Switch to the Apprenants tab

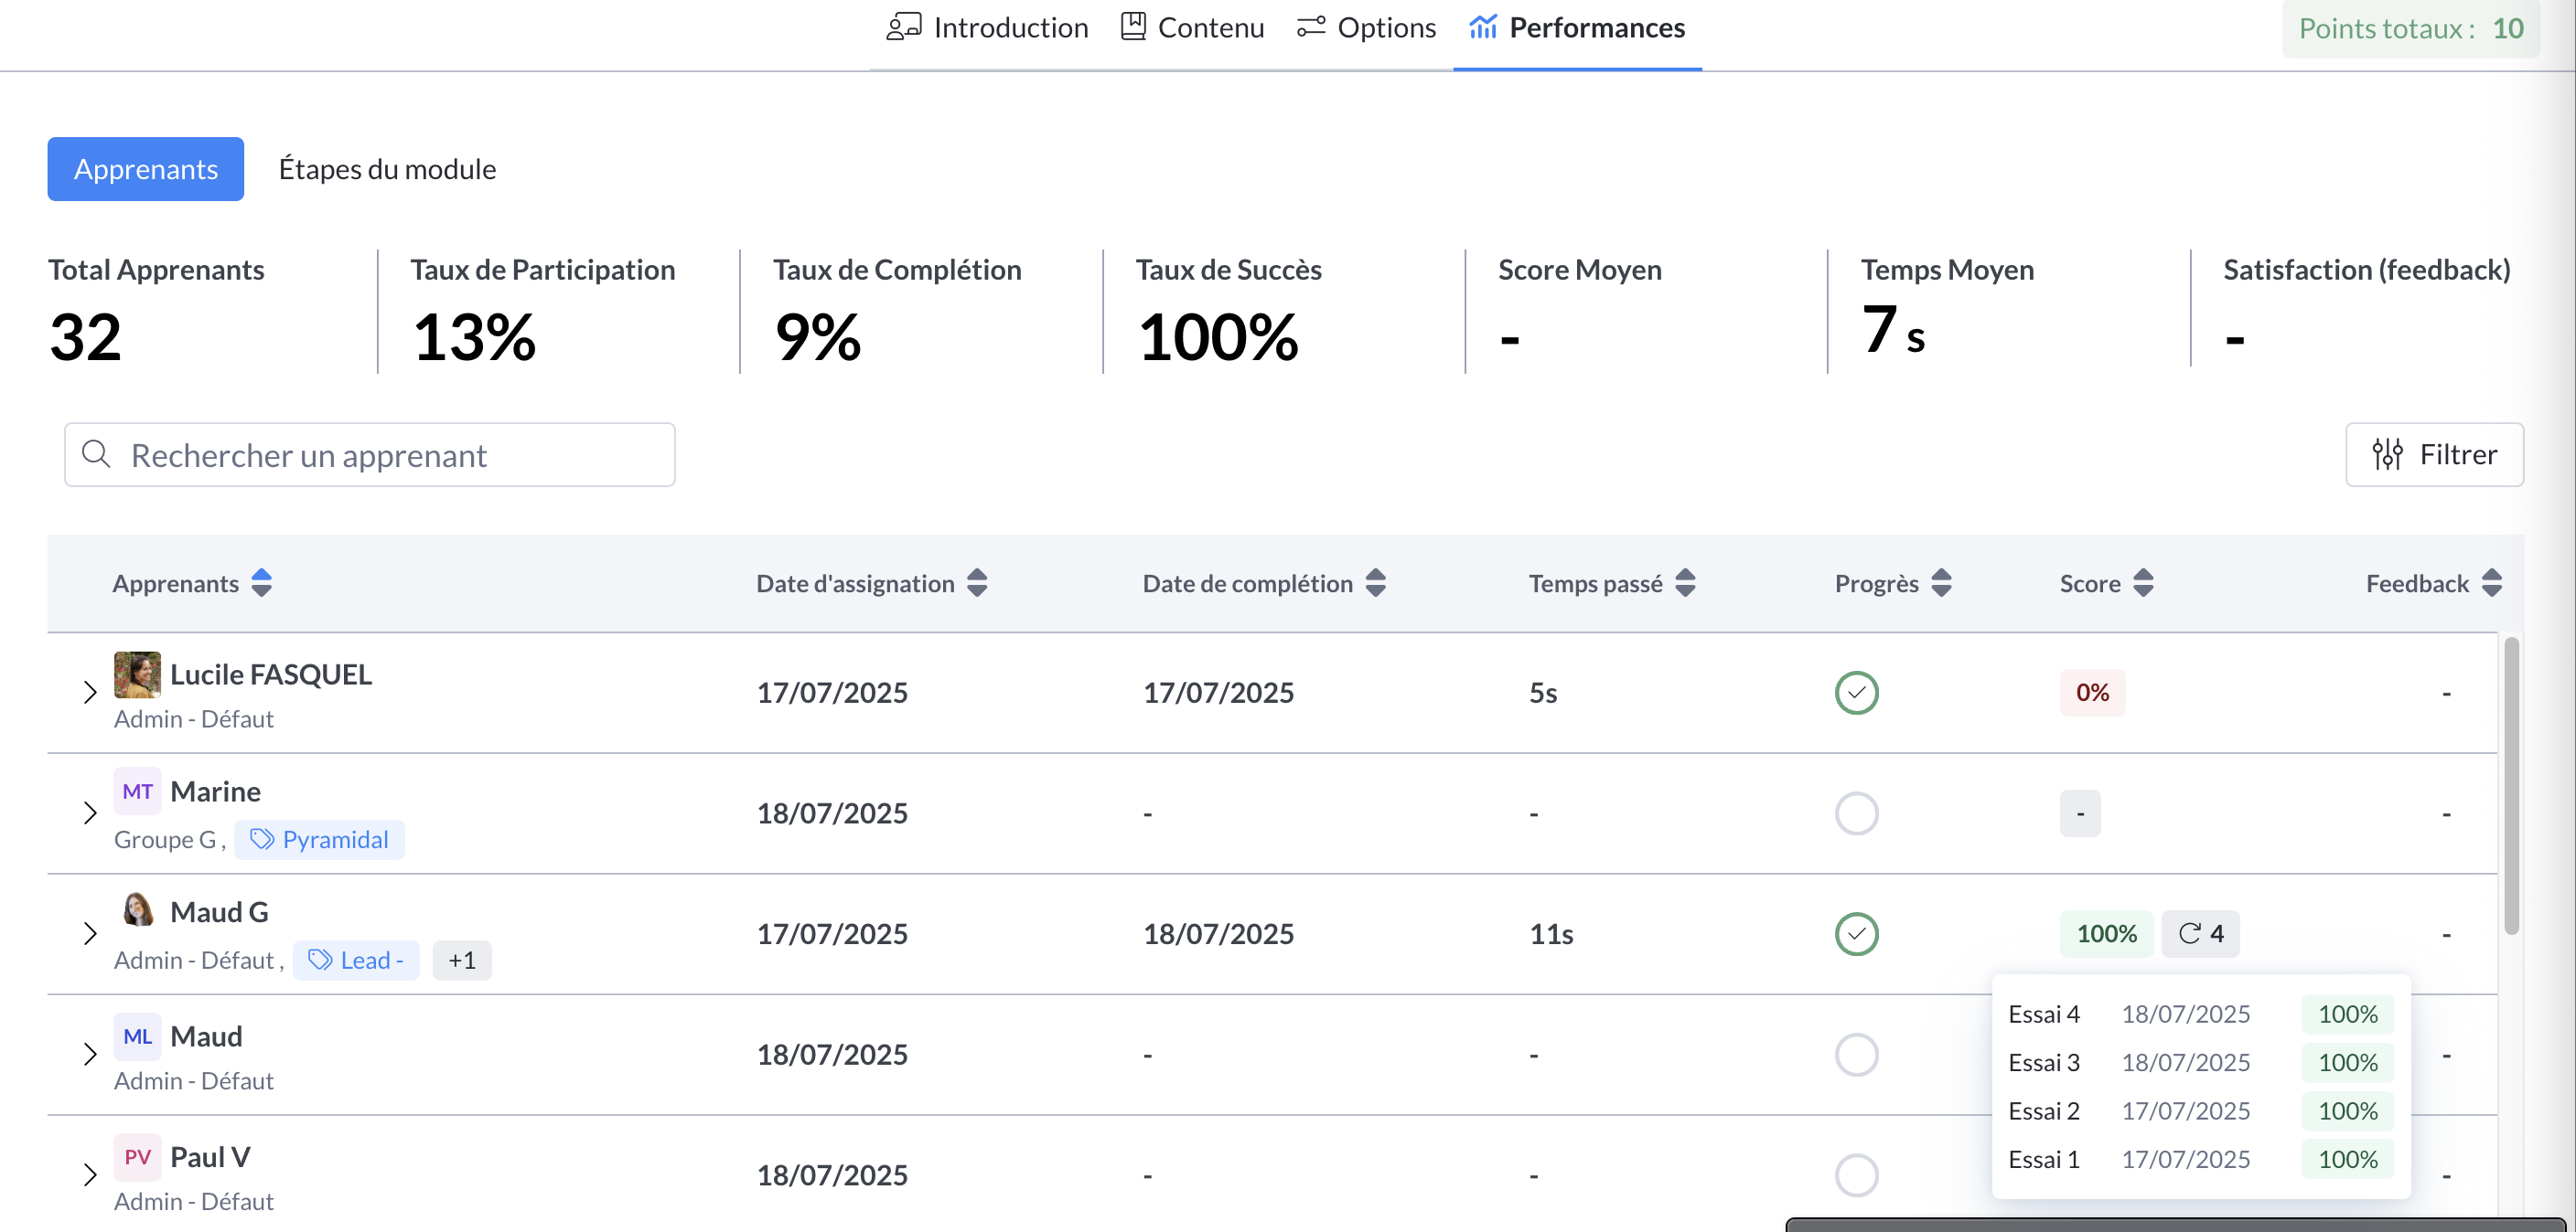click(145, 169)
